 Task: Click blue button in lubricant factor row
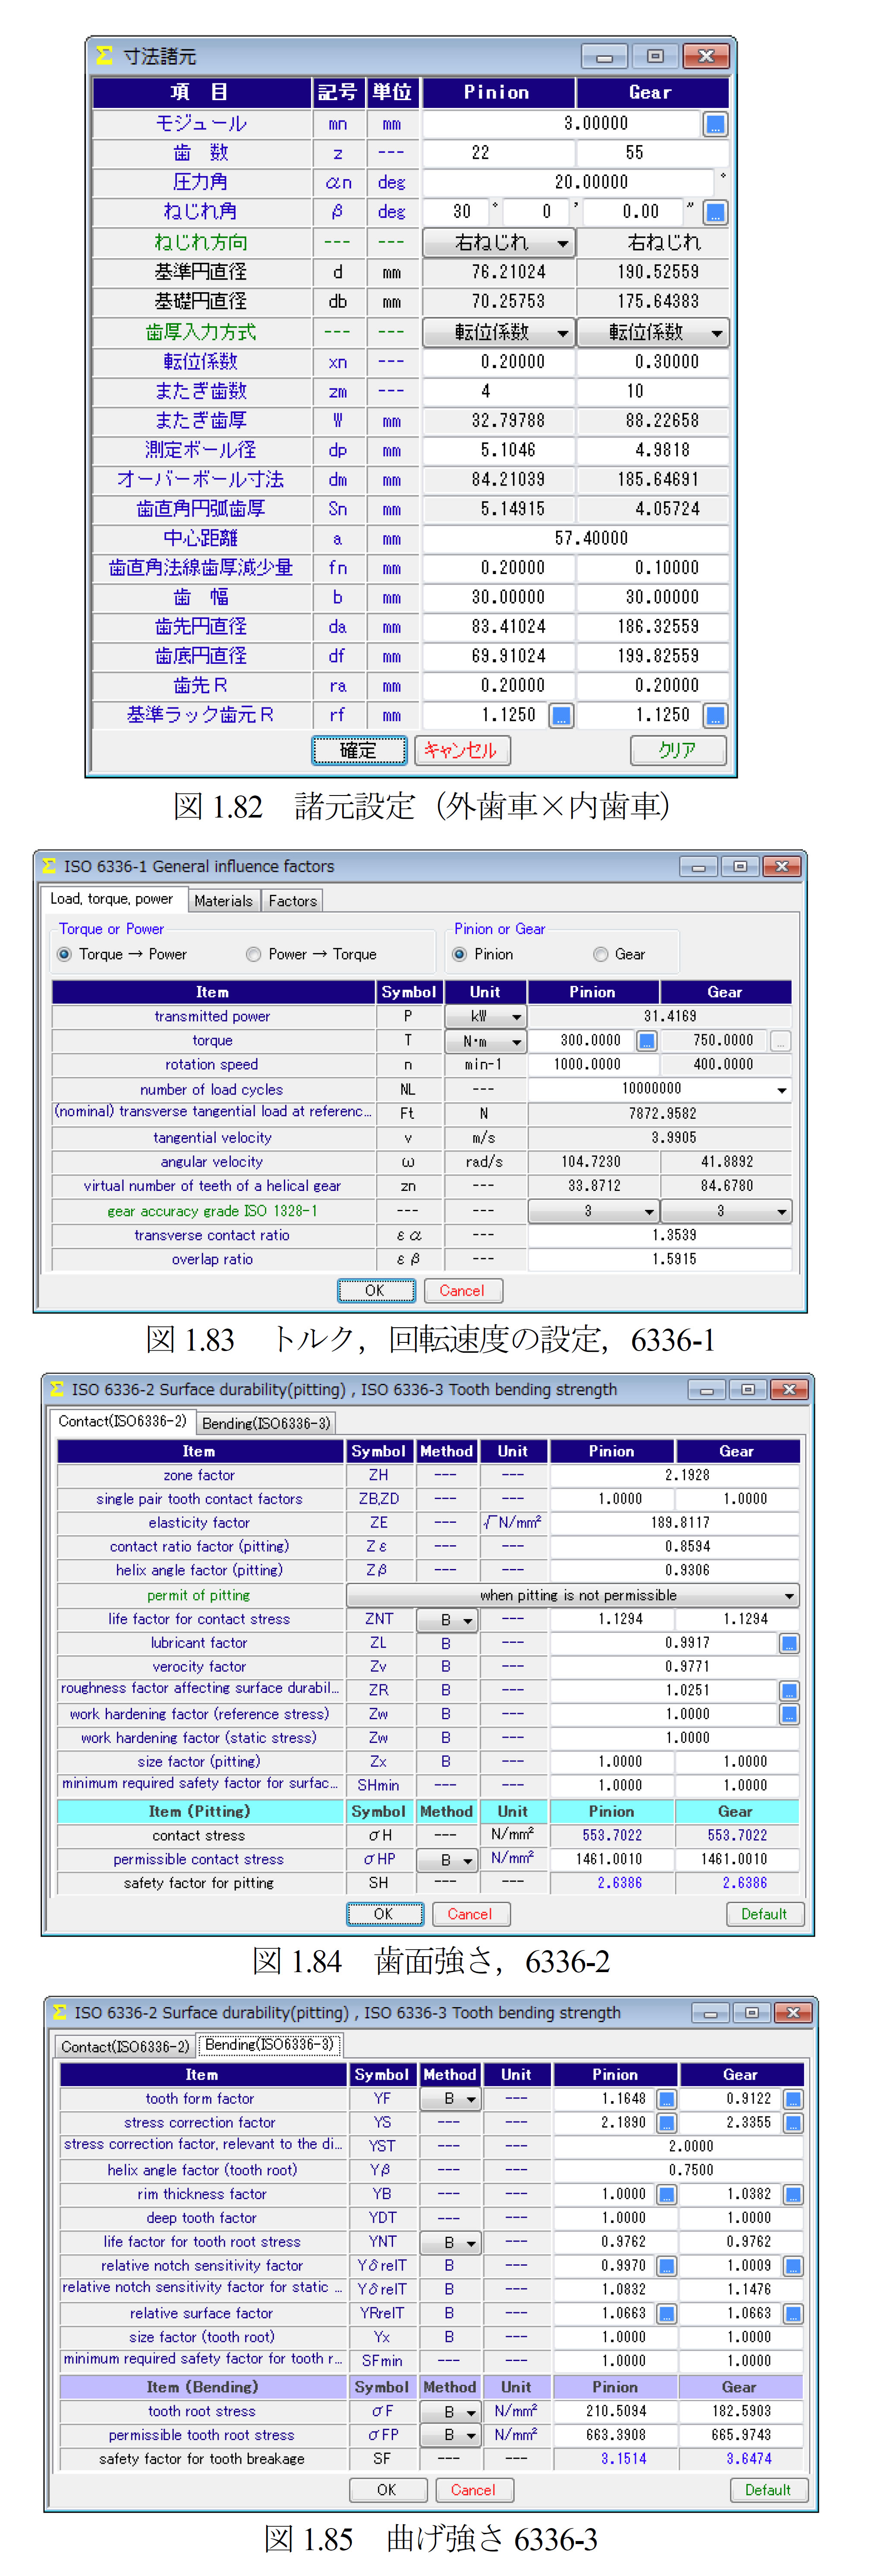[789, 1643]
